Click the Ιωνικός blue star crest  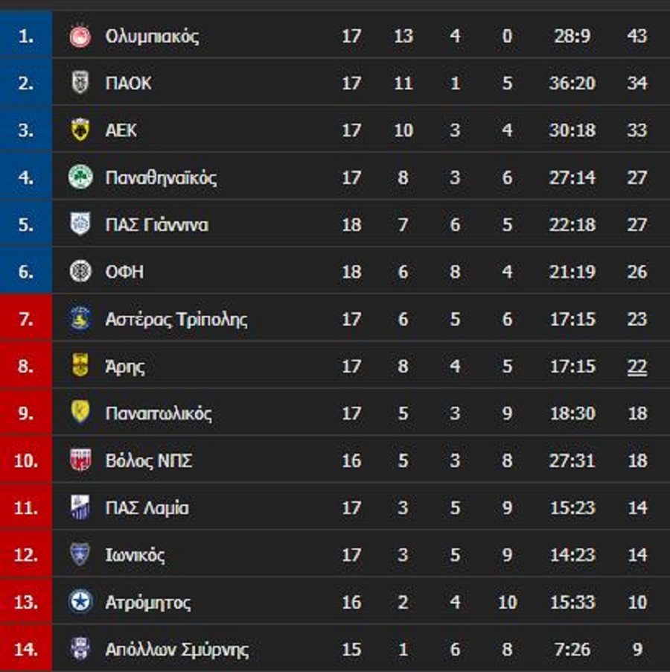(x=80, y=555)
